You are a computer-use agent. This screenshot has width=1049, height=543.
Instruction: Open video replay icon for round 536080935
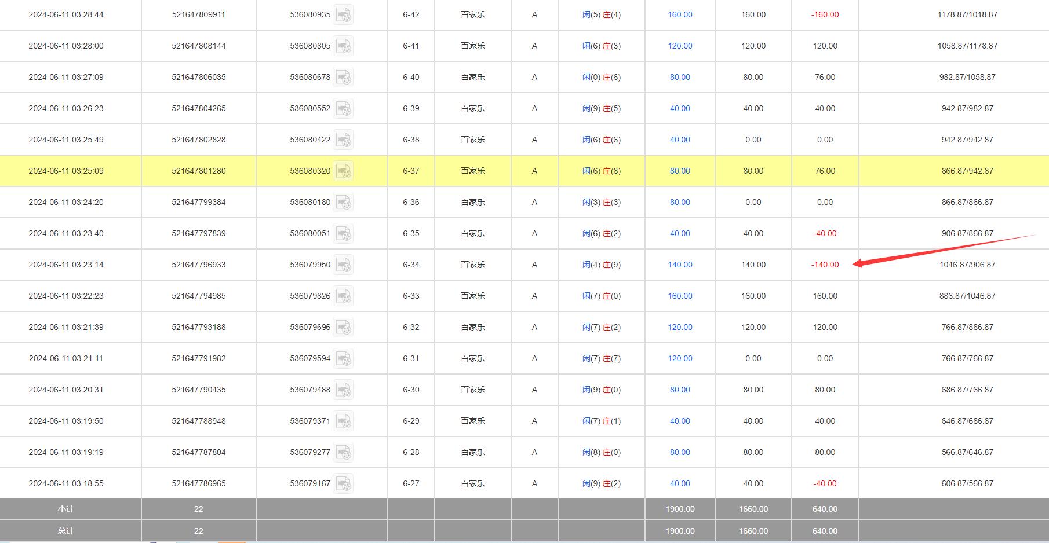click(x=343, y=15)
